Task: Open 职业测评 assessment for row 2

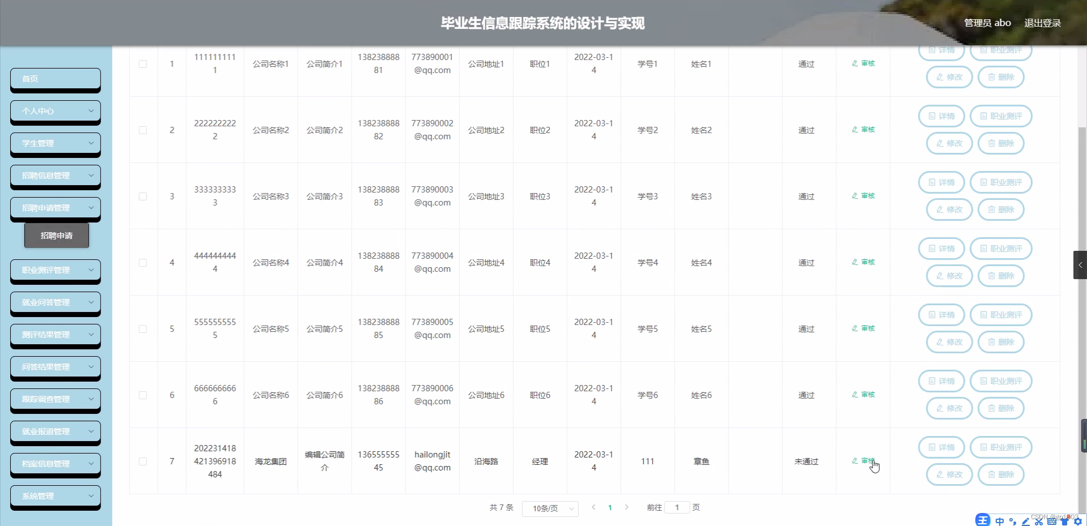Action: point(1000,116)
